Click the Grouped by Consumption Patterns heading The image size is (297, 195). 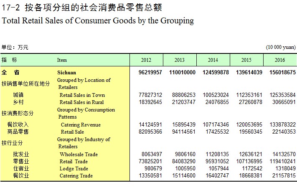pos(86,113)
